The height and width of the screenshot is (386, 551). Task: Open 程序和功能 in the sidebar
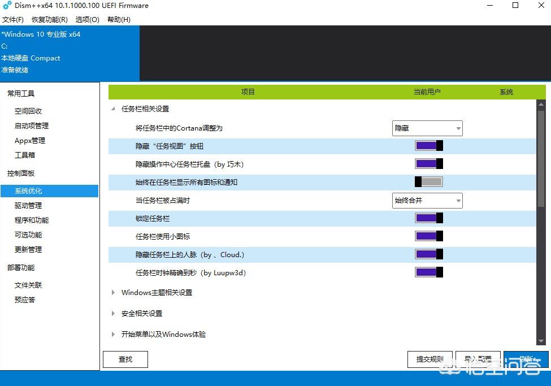point(32,220)
